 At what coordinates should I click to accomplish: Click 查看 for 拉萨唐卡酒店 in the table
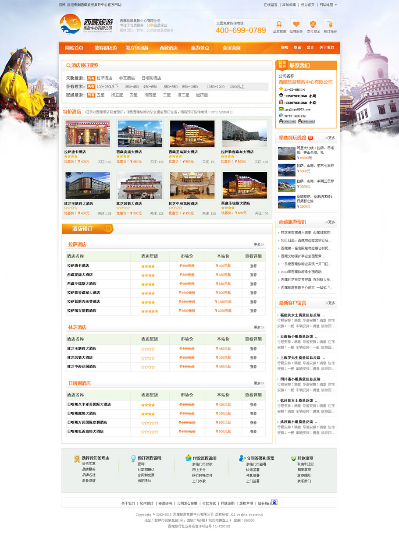pyautogui.click(x=253, y=266)
